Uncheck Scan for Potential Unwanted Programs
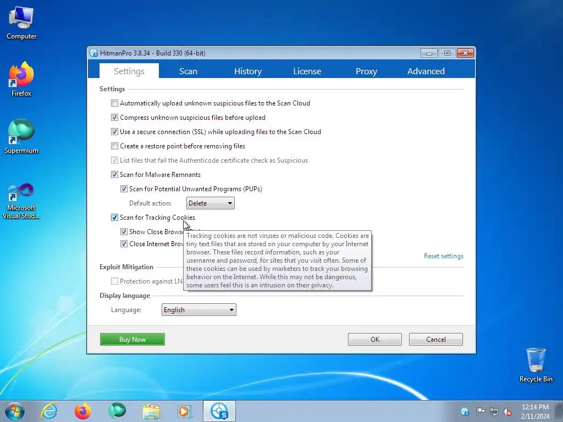This screenshot has width=563, height=422. point(124,189)
